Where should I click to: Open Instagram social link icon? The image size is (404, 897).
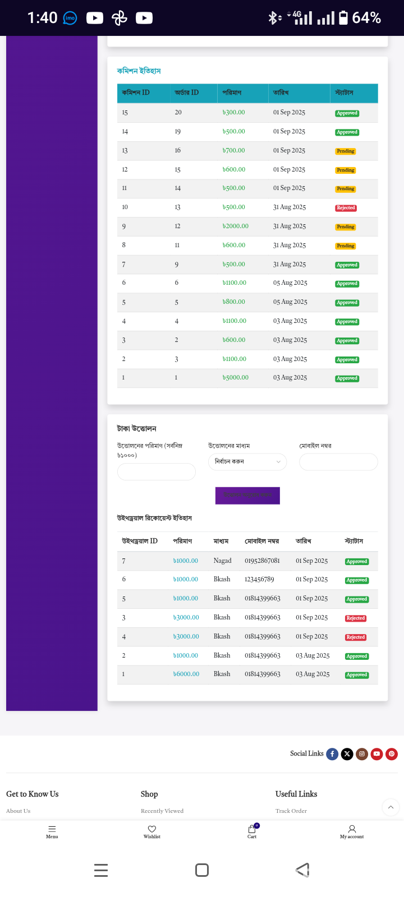pyautogui.click(x=362, y=754)
